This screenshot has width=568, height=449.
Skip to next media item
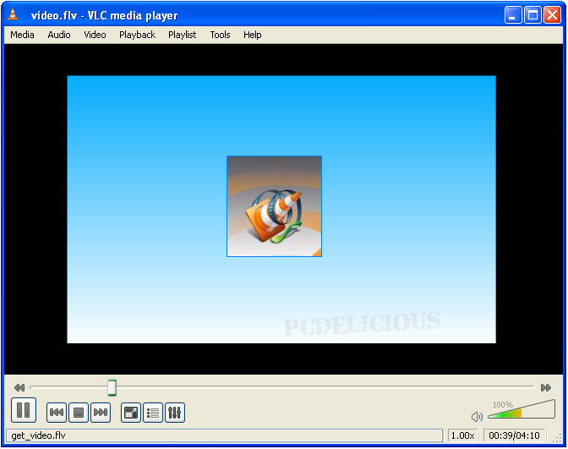pyautogui.click(x=101, y=413)
